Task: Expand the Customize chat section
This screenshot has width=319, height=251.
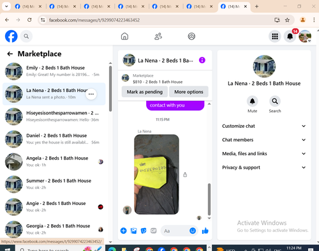Action: pyautogui.click(x=263, y=126)
